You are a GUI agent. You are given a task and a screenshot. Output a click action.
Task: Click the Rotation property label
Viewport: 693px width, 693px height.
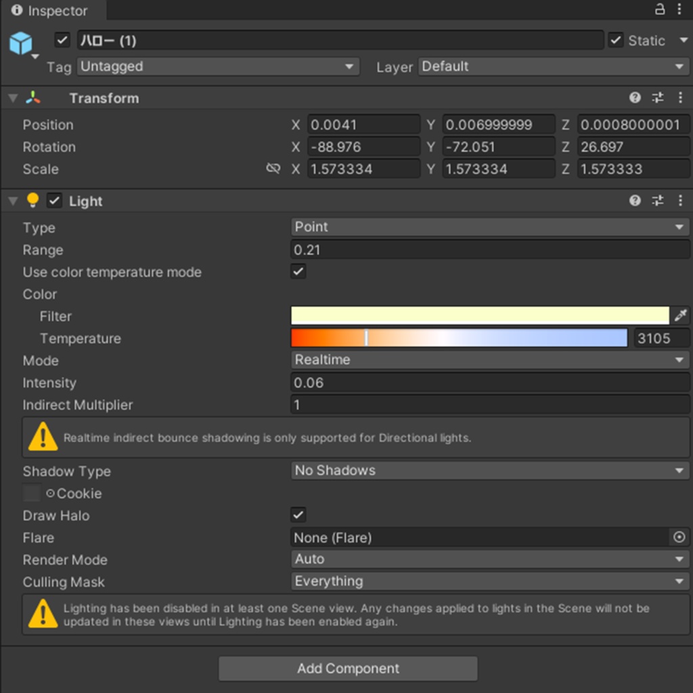click(49, 147)
